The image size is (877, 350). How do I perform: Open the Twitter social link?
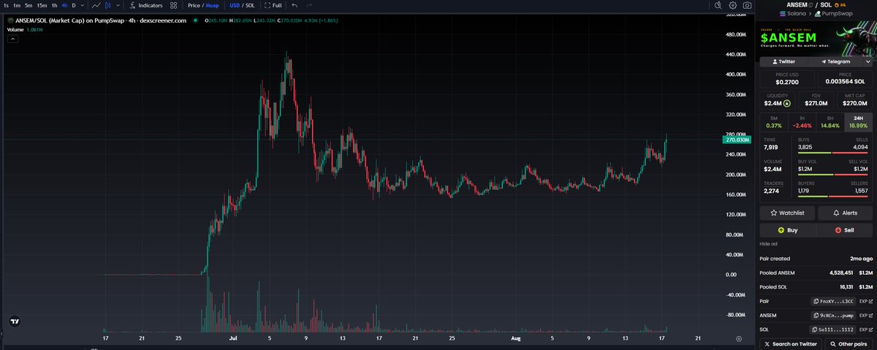pyautogui.click(x=784, y=62)
